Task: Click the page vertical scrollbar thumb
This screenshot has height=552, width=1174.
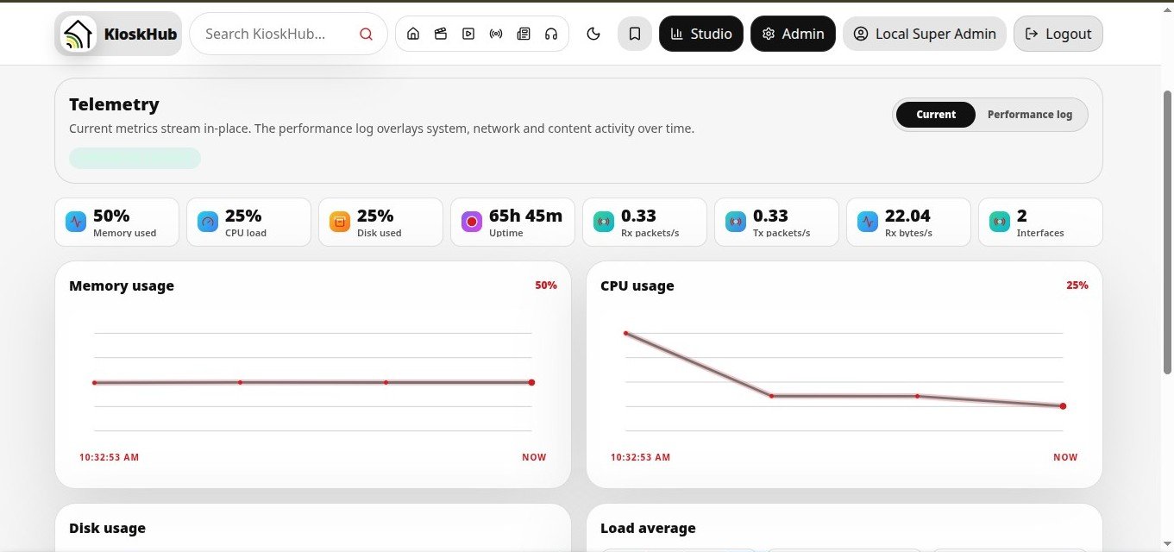Action: click(1168, 231)
